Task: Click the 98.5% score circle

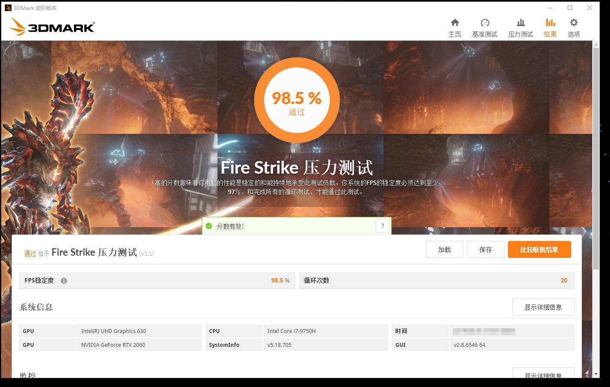Action: tap(297, 100)
